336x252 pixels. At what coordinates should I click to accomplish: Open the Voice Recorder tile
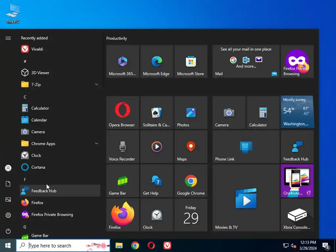coord(123,147)
